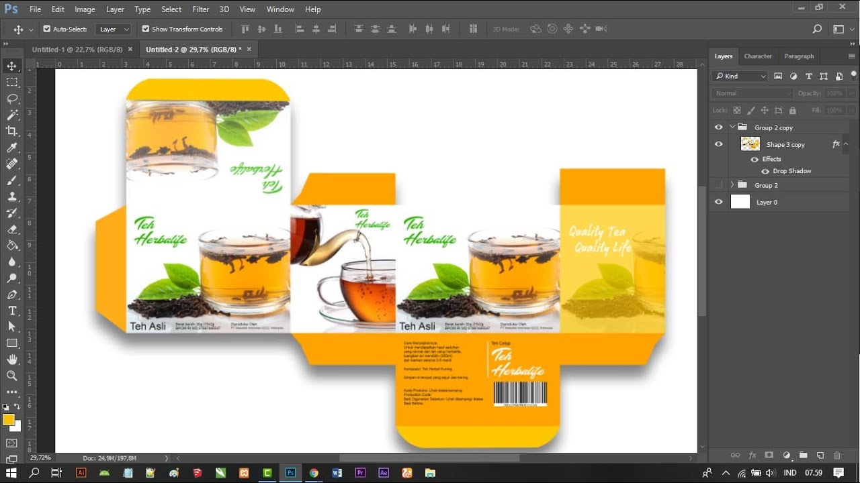Image resolution: width=860 pixels, height=483 pixels.
Task: Switch to the Untitled-1 document tab
Action: [x=77, y=50]
